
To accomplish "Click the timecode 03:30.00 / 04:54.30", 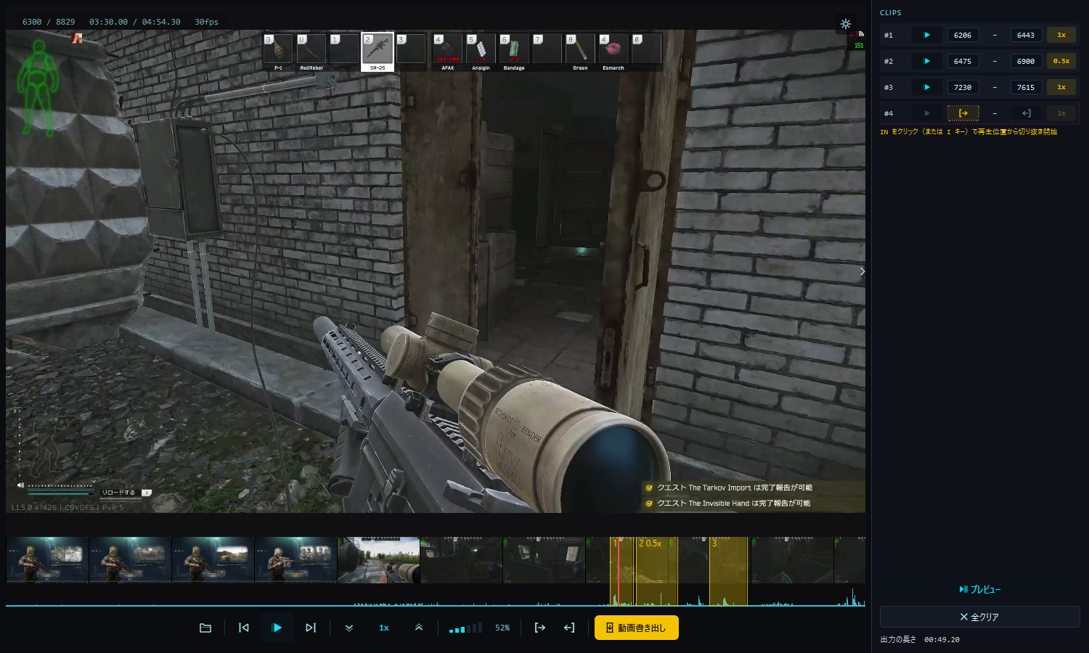I will tap(135, 22).
